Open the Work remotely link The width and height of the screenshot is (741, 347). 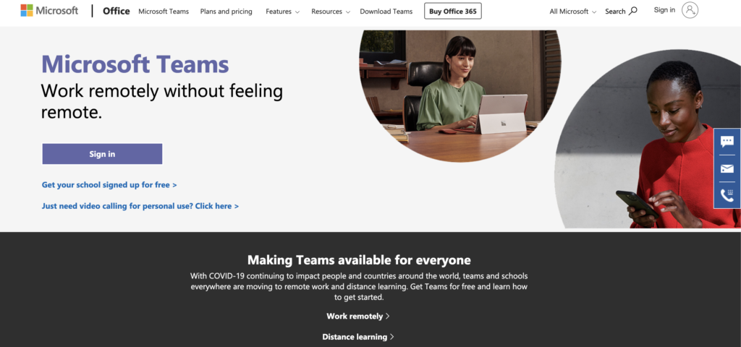click(358, 317)
